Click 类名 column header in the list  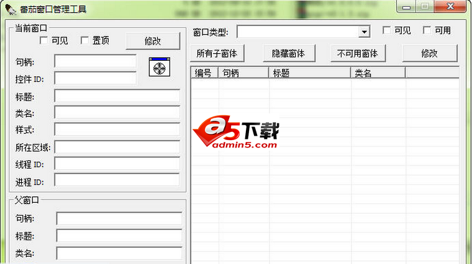[x=378, y=73]
